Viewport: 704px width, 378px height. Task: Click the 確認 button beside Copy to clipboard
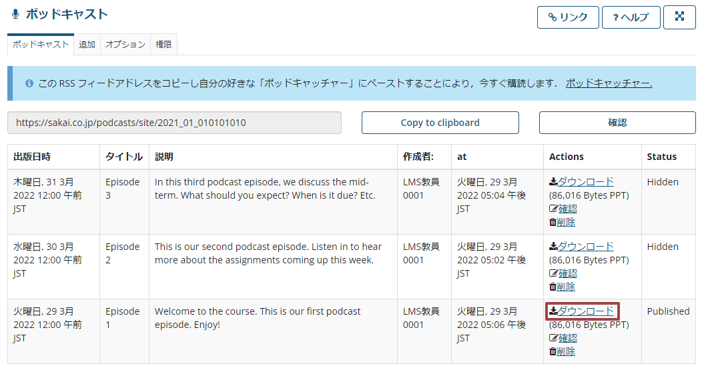(617, 123)
